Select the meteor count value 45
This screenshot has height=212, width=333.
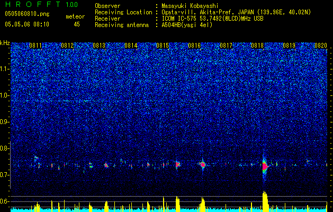(77, 24)
